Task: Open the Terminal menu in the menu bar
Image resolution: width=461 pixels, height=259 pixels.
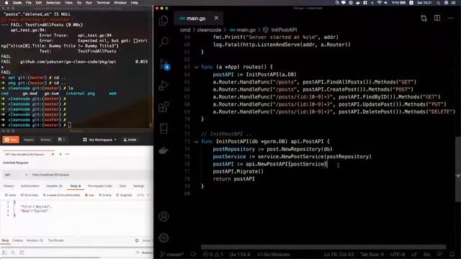Action: [x=103, y=3]
